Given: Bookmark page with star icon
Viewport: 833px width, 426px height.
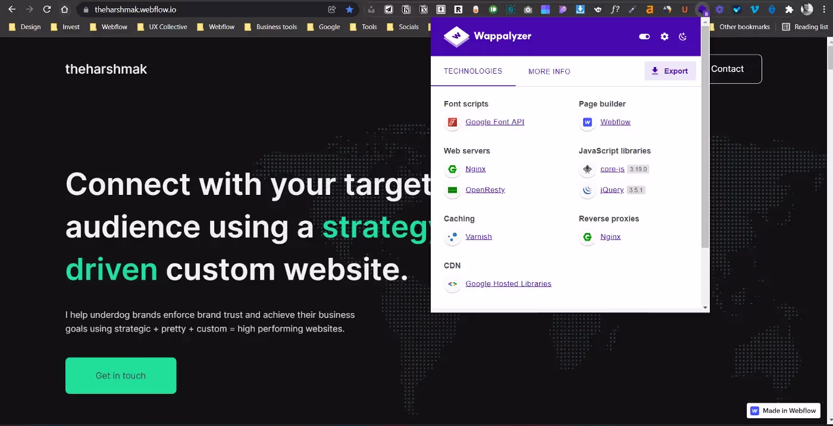Looking at the screenshot, I should pos(349,10).
